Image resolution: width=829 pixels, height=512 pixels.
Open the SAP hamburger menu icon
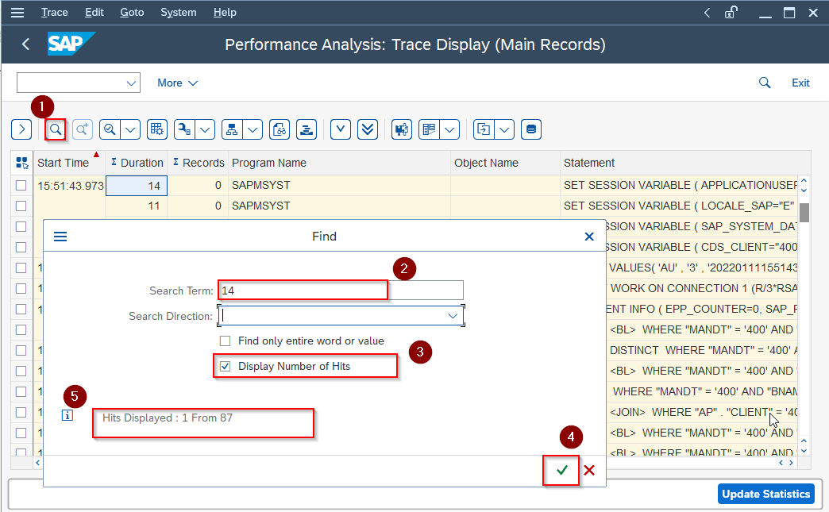pyautogui.click(x=17, y=13)
